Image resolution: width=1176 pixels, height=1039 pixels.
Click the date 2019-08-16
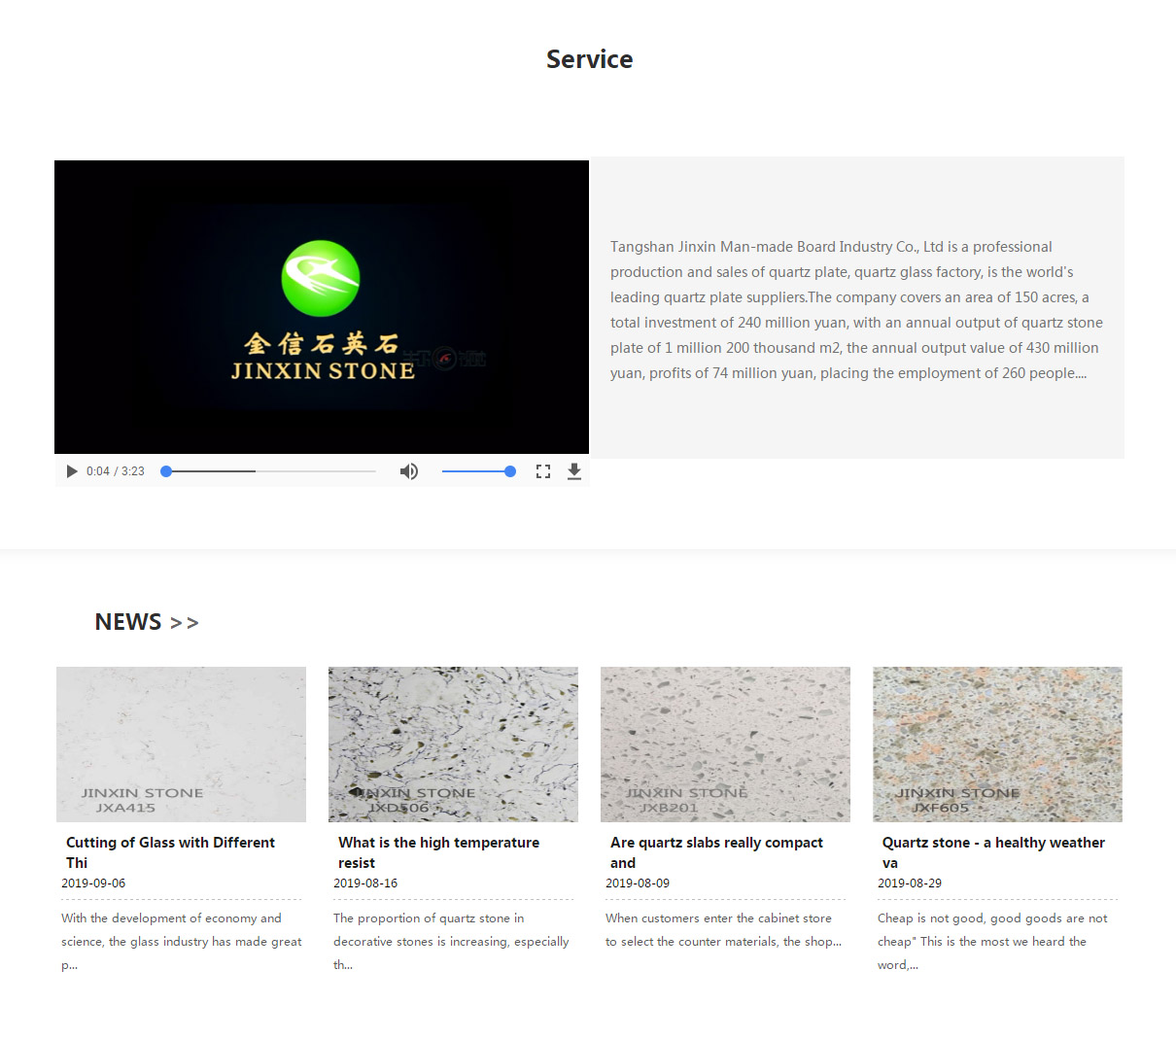365,883
